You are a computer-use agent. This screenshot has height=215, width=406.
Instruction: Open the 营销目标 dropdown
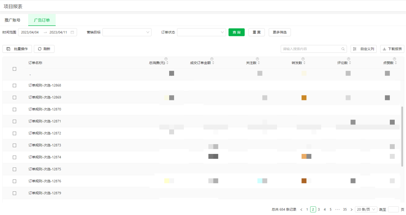[x=127, y=32]
